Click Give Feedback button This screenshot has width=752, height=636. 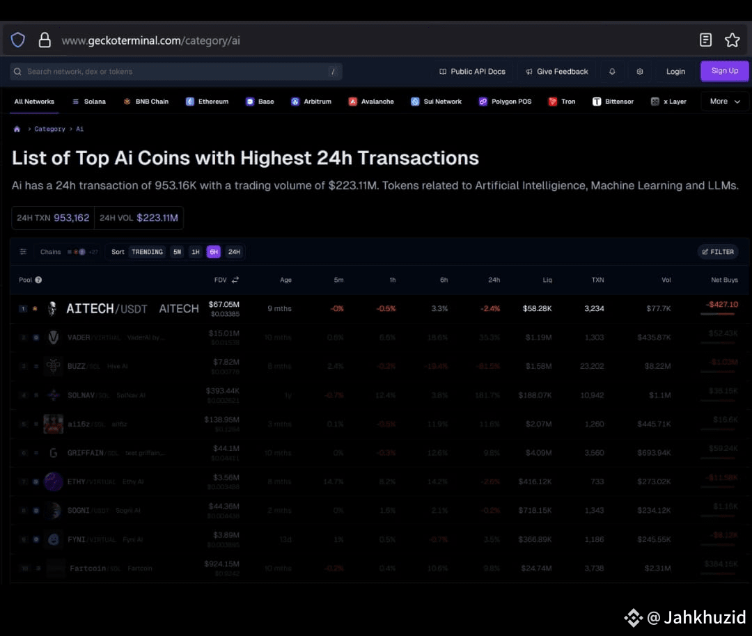coord(557,72)
